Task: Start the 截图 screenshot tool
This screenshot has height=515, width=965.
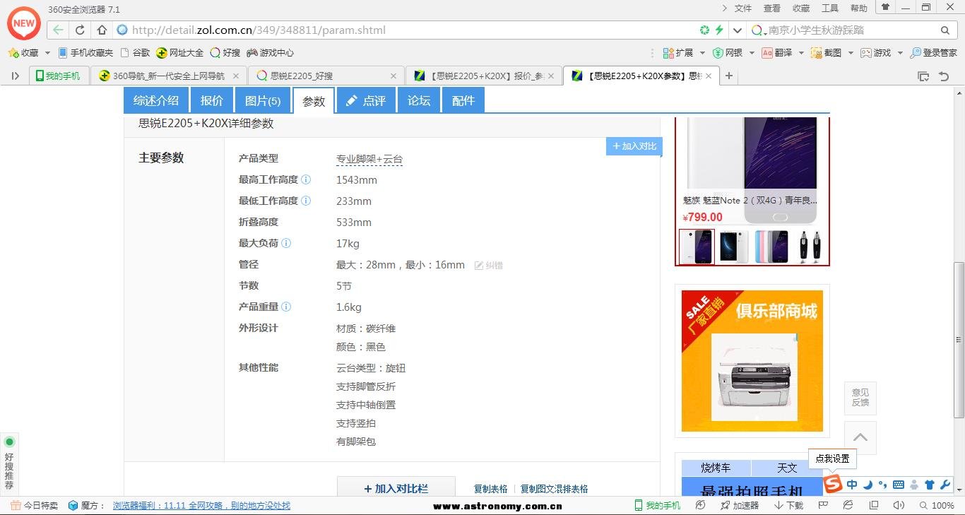Action: coord(827,53)
